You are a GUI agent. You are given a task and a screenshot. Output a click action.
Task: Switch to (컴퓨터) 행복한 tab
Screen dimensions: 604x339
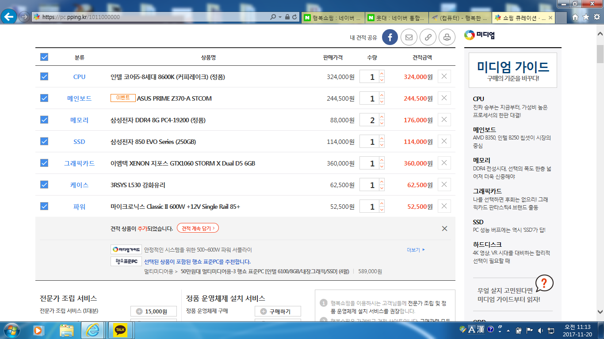(x=460, y=18)
